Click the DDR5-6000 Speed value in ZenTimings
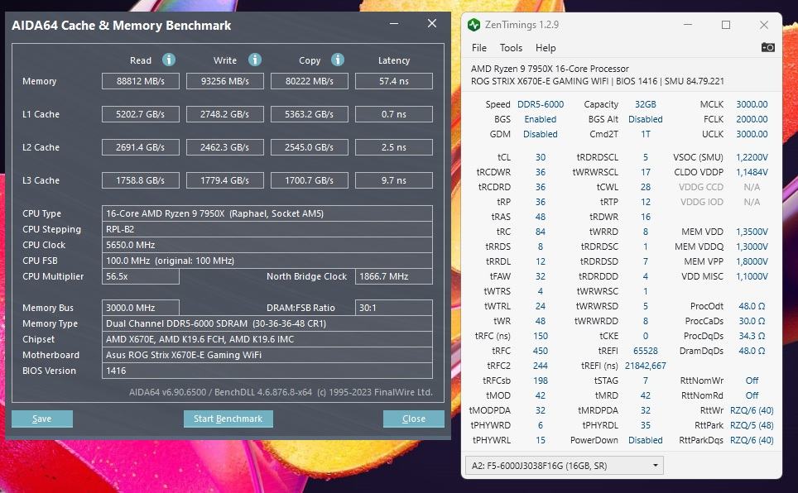Viewport: 798px width, 493px height. pos(541,104)
